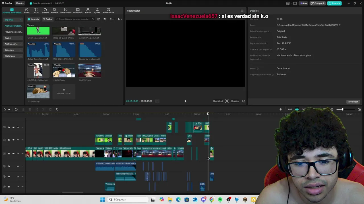This screenshot has height=204, width=364.
Task: Hide the second video track with its eye
Action: click(x=13, y=140)
